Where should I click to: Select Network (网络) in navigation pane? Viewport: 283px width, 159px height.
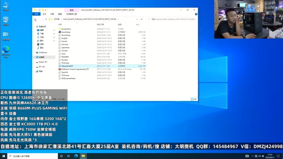point(40,71)
